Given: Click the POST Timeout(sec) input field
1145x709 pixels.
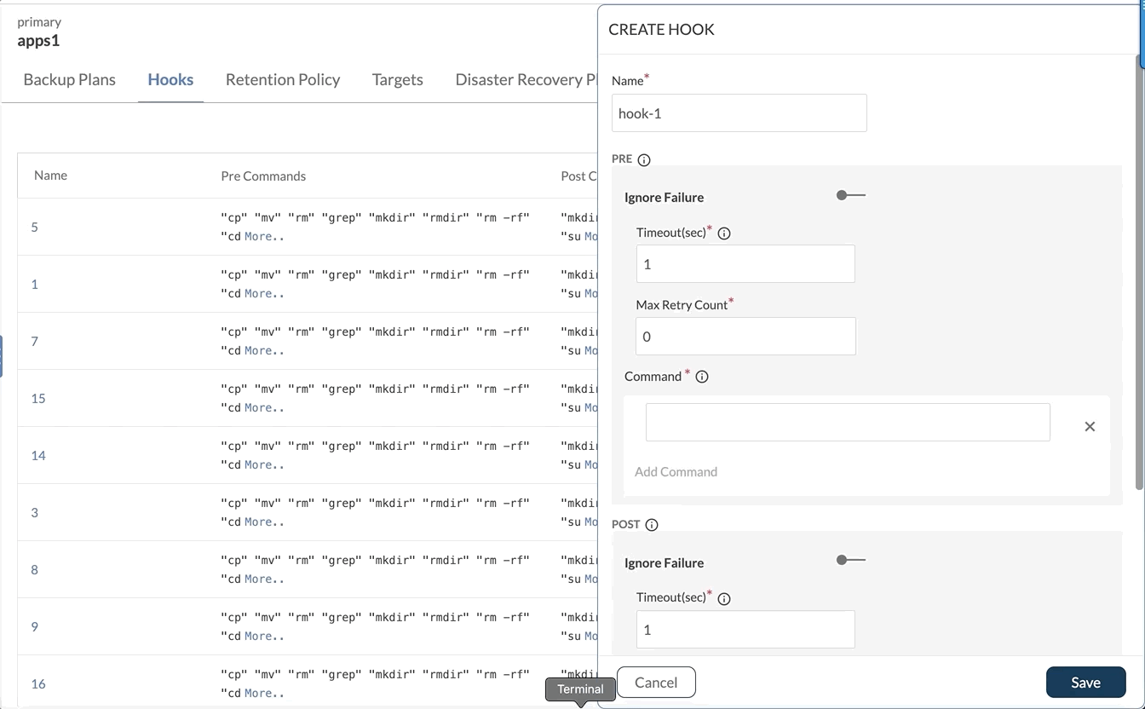Looking at the screenshot, I should point(745,629).
